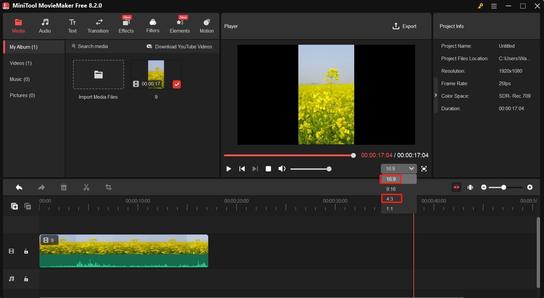
Task: Play the video in the player
Action: (x=229, y=169)
